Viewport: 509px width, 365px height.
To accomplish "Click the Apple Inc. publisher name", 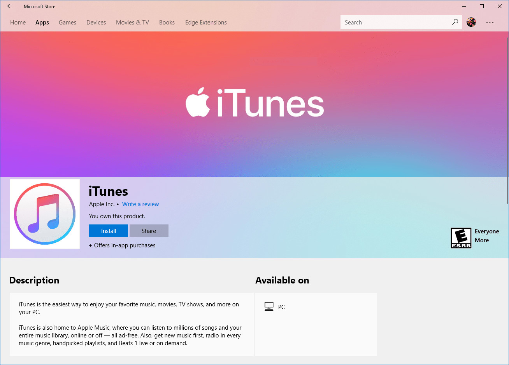I will pyautogui.click(x=102, y=204).
